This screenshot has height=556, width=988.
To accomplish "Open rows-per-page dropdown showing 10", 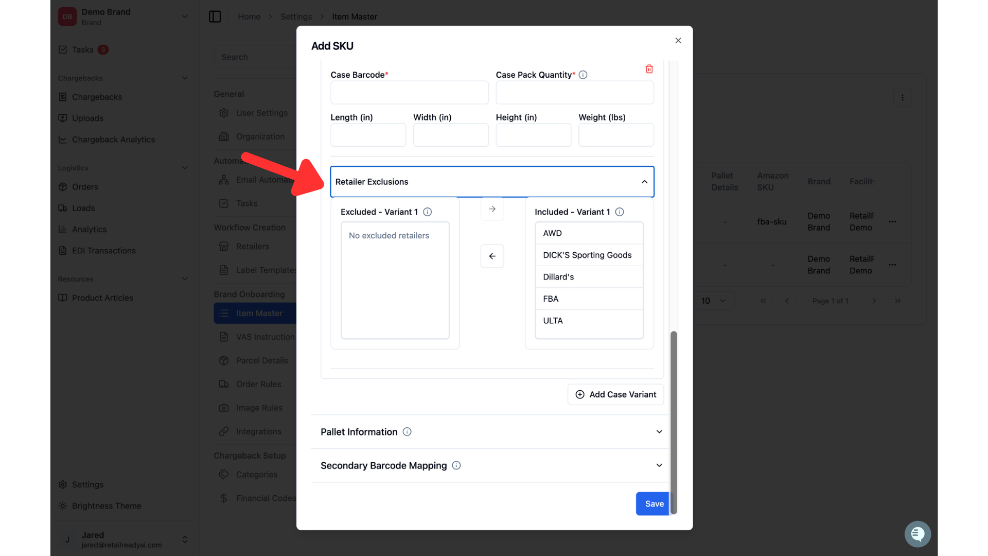I will coord(714,301).
